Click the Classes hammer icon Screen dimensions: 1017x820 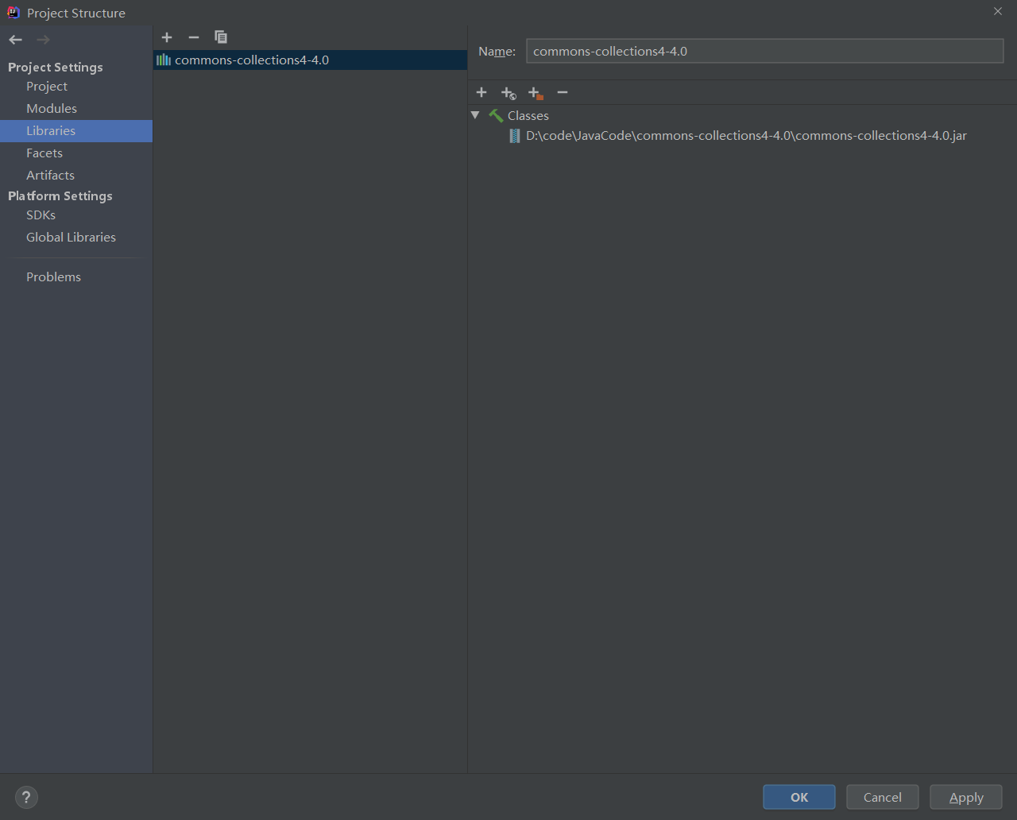[496, 116]
